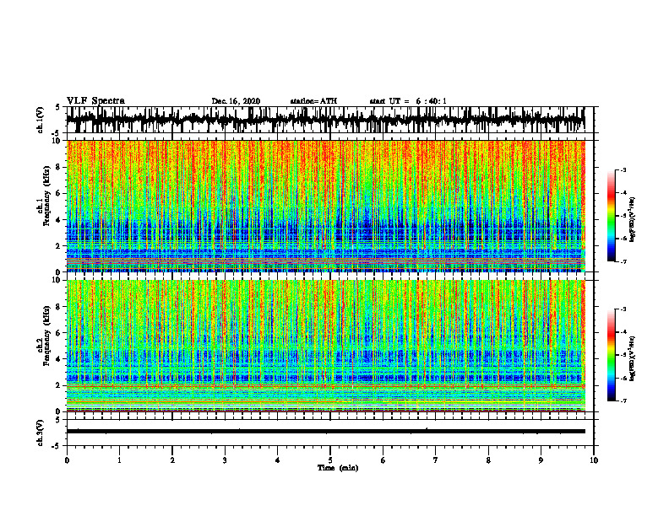Click the "7" tick on the time axis
This screenshot has height=516, width=669.
(x=436, y=460)
